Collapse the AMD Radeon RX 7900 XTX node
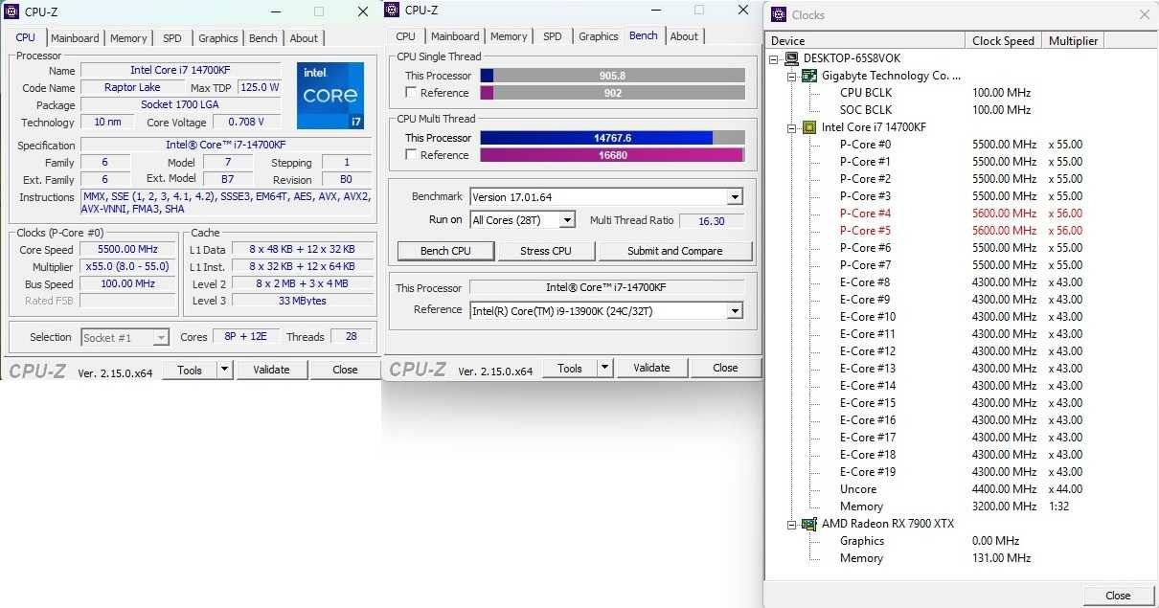Screen dimensions: 1159x608 click(x=792, y=524)
